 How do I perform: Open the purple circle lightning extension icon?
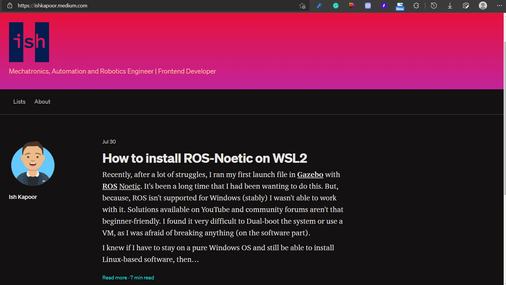(x=384, y=6)
